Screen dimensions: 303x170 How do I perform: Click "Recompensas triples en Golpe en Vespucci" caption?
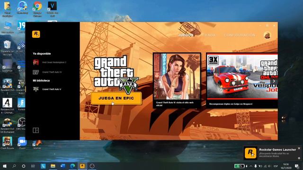(231, 104)
